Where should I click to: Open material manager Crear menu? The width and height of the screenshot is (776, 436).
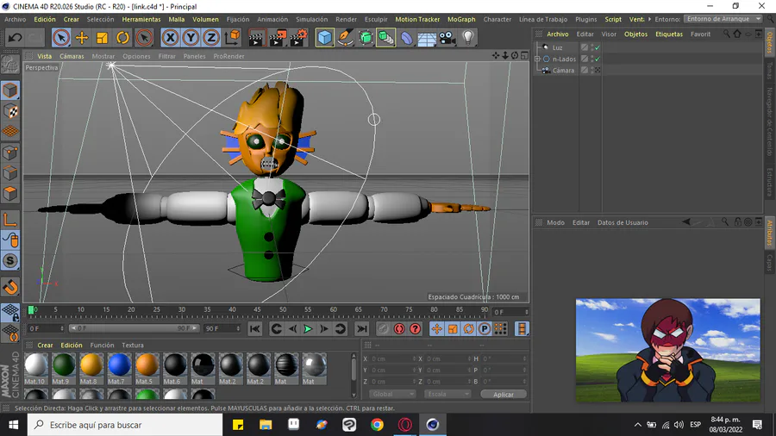(45, 345)
